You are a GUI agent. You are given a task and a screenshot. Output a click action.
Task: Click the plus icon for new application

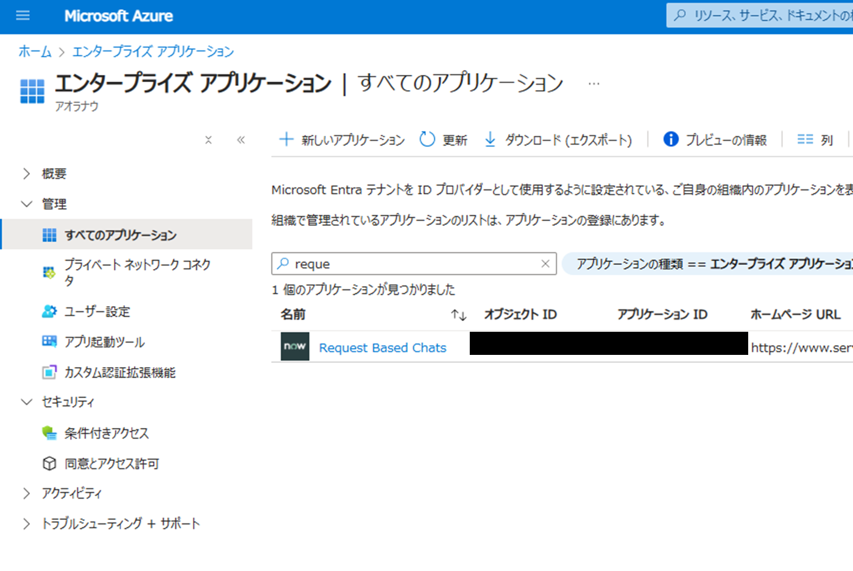click(x=286, y=139)
